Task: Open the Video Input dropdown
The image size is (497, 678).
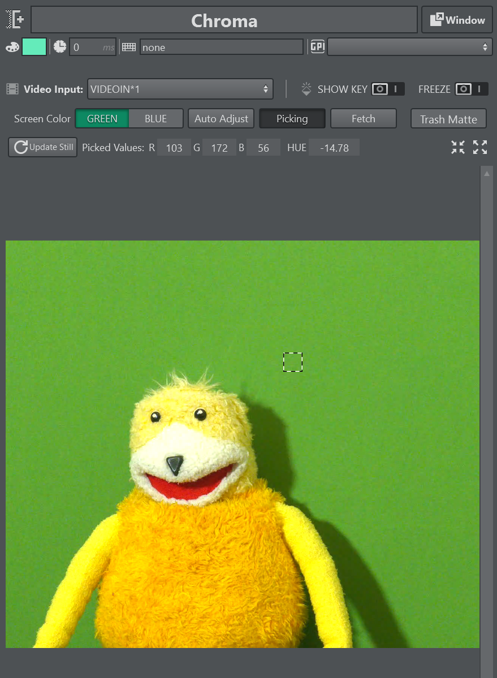Action: pos(180,89)
